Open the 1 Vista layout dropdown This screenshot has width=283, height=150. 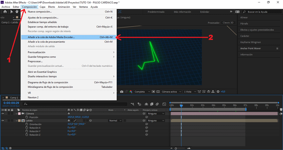point(189,92)
